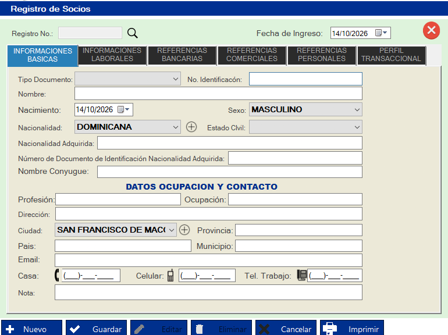Focus the Tel. Trabajo phone number field
The image size is (448, 335).
(x=335, y=275)
